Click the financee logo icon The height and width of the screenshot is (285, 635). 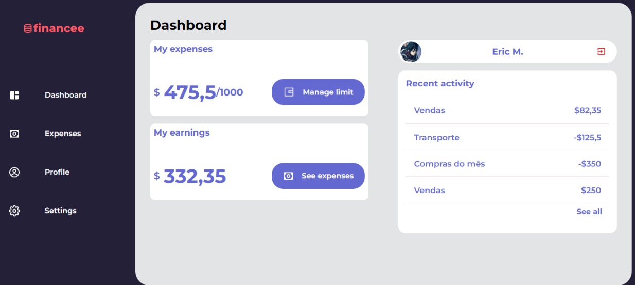[28, 28]
